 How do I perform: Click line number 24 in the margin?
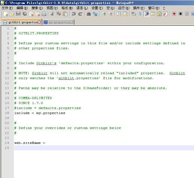tap(7, 143)
